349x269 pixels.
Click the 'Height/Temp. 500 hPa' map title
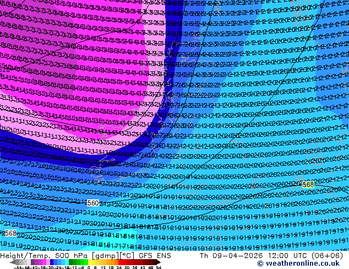(45, 255)
